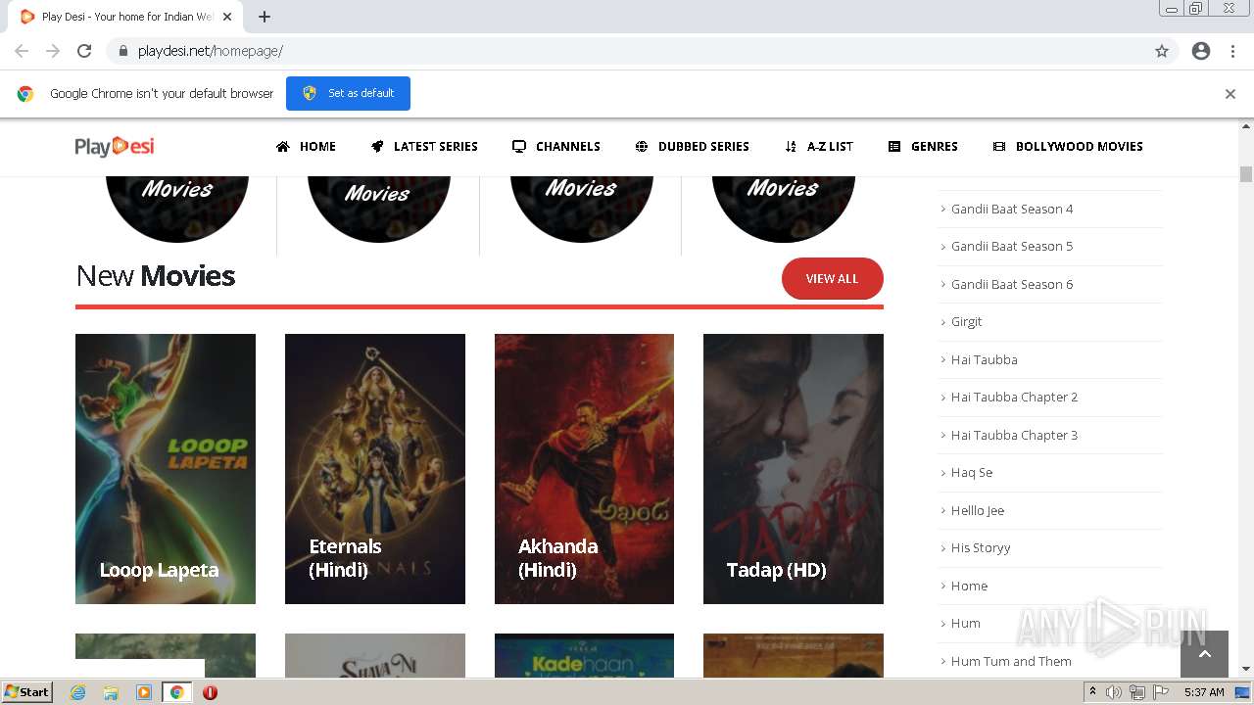Click the browser forward arrow

53,51
